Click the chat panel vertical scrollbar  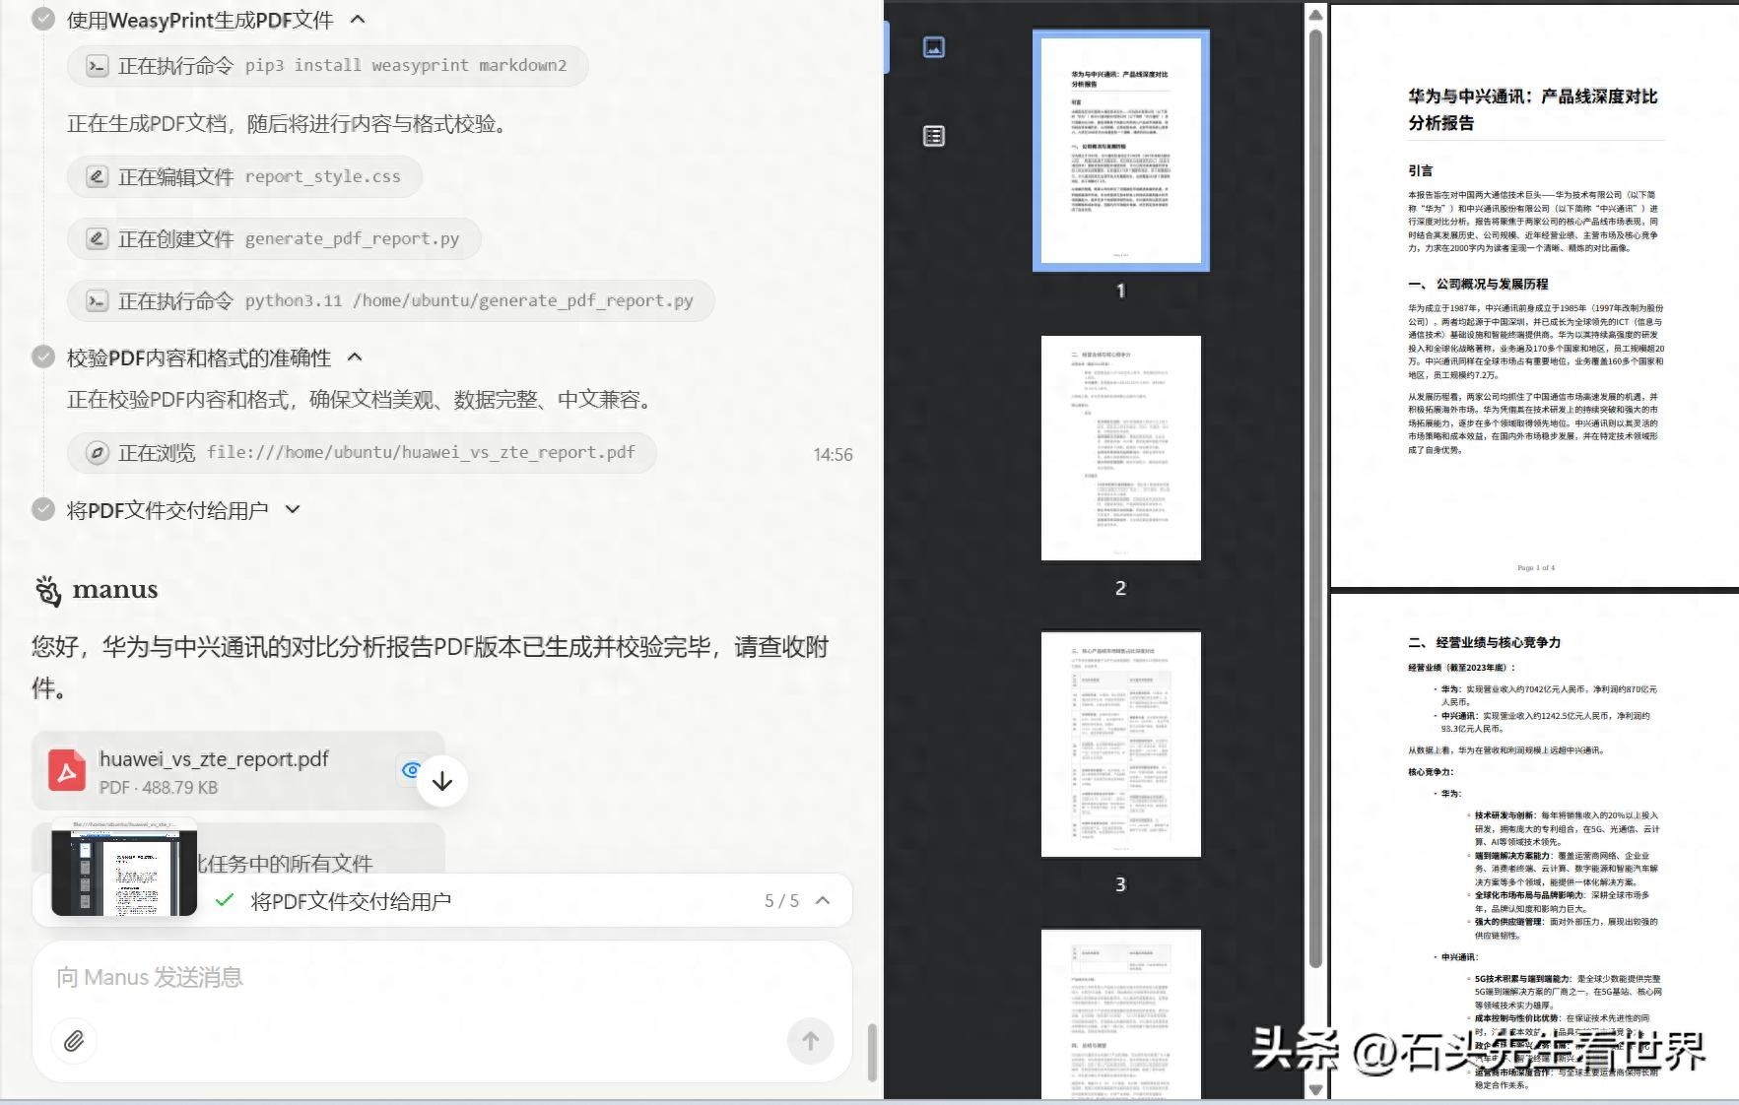(872, 1052)
